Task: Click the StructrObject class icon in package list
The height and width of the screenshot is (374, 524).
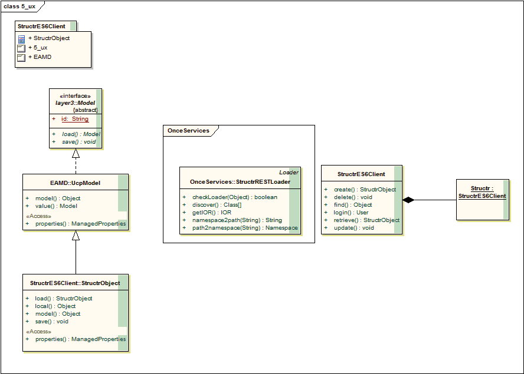Action: [x=21, y=39]
